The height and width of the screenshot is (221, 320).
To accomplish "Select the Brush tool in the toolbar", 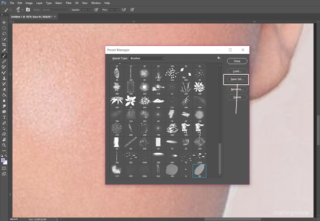I will (x=4, y=56).
